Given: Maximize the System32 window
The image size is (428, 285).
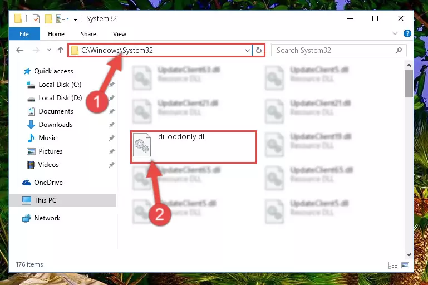Looking at the screenshot, I should 375,18.
